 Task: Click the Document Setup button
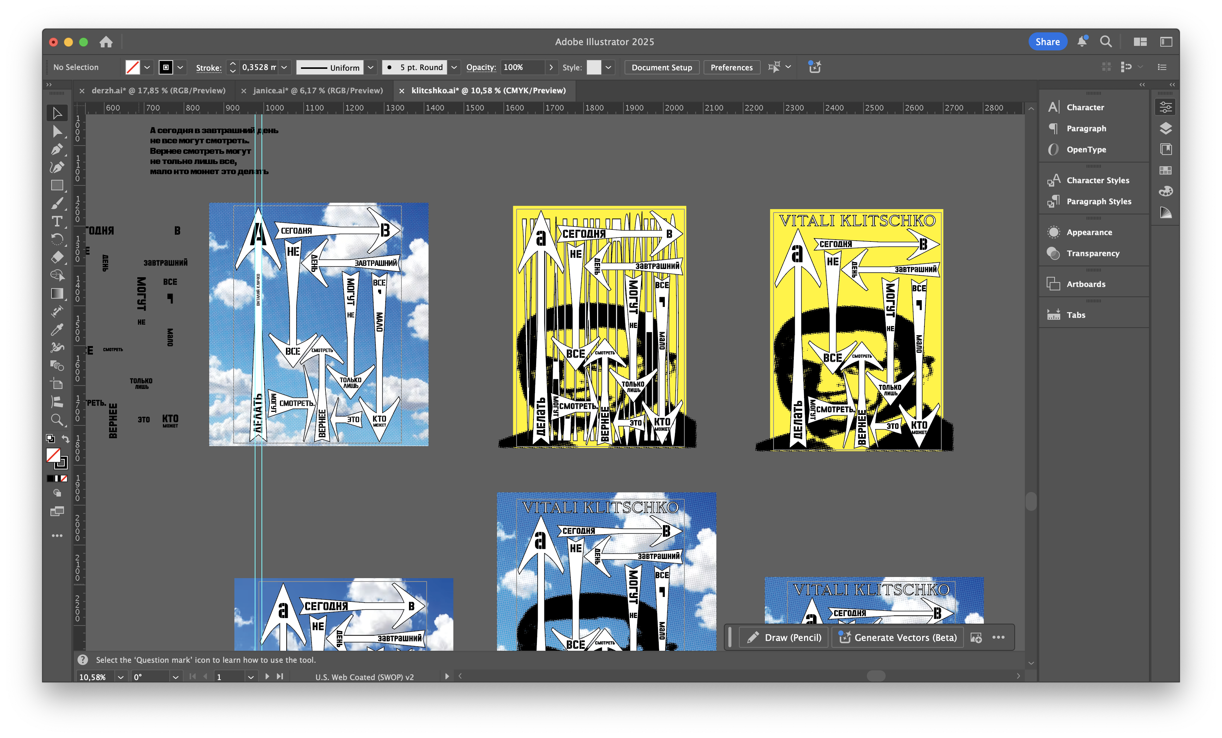[661, 67]
